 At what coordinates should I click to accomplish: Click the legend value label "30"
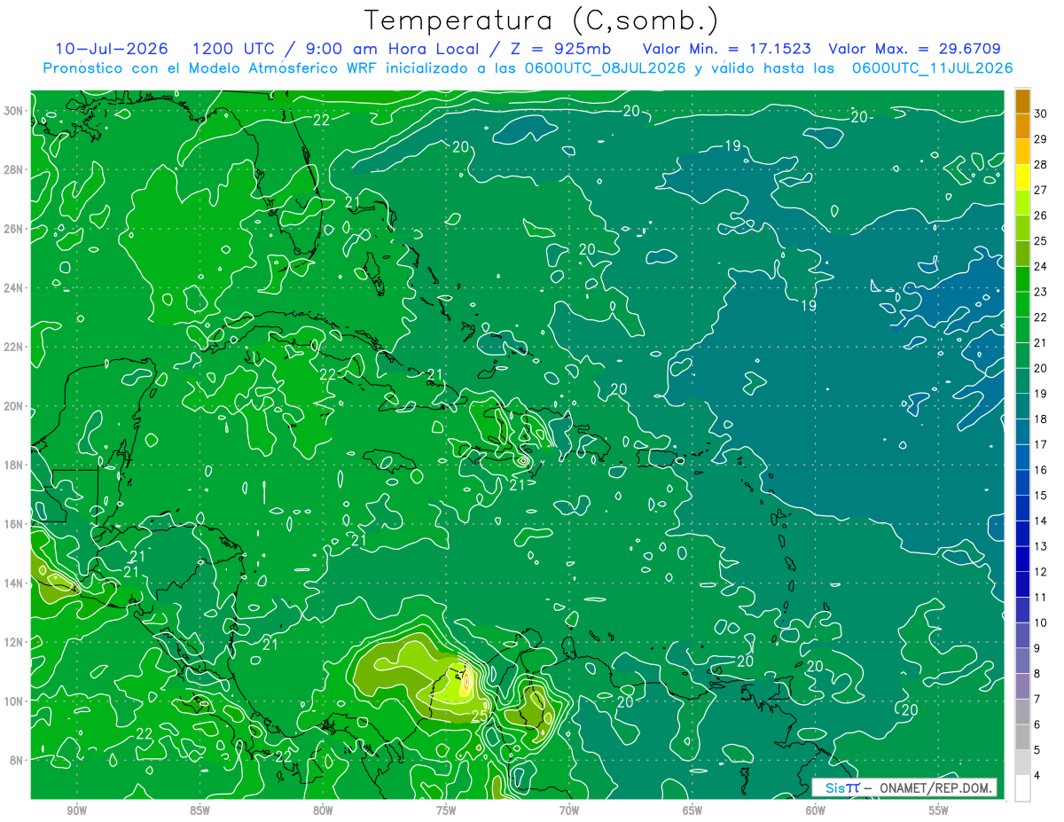coord(1042,113)
